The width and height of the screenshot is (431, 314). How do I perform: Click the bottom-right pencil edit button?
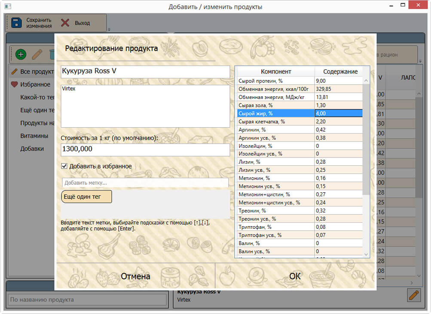point(414,295)
